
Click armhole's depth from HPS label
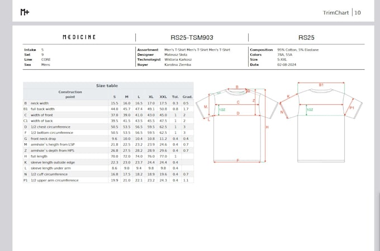coord(53,151)
